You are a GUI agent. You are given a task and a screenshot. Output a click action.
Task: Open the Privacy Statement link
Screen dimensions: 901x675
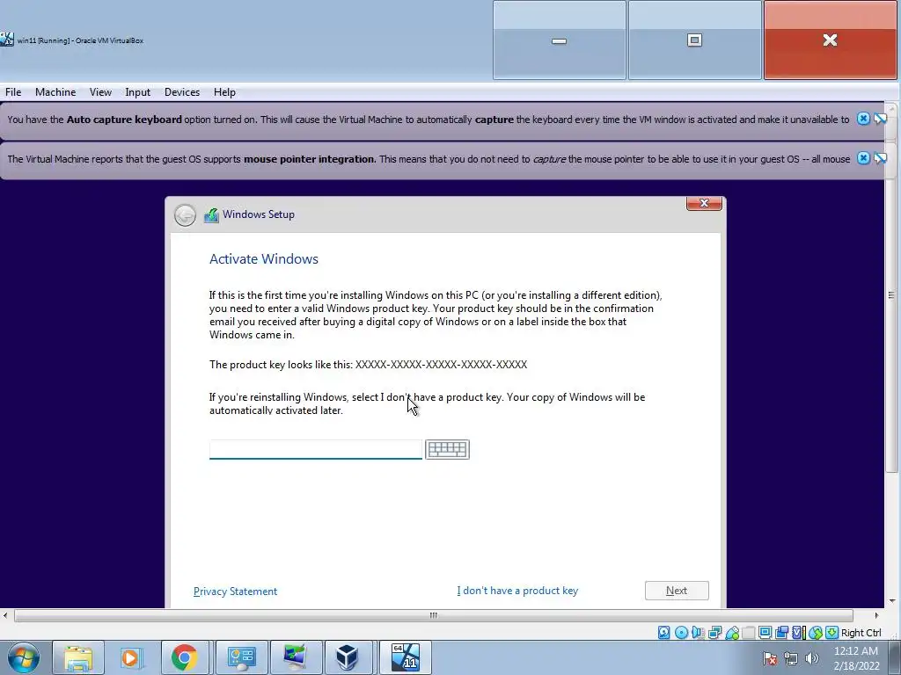235,592
